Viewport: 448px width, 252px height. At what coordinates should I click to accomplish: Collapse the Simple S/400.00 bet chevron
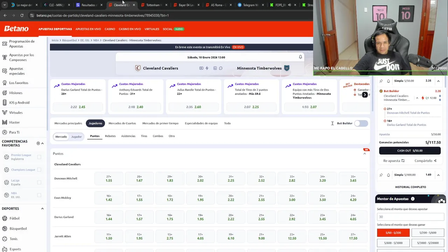click(438, 175)
